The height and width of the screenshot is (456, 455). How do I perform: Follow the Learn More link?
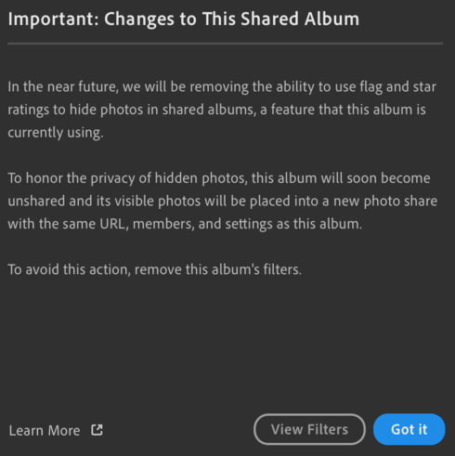(45, 431)
